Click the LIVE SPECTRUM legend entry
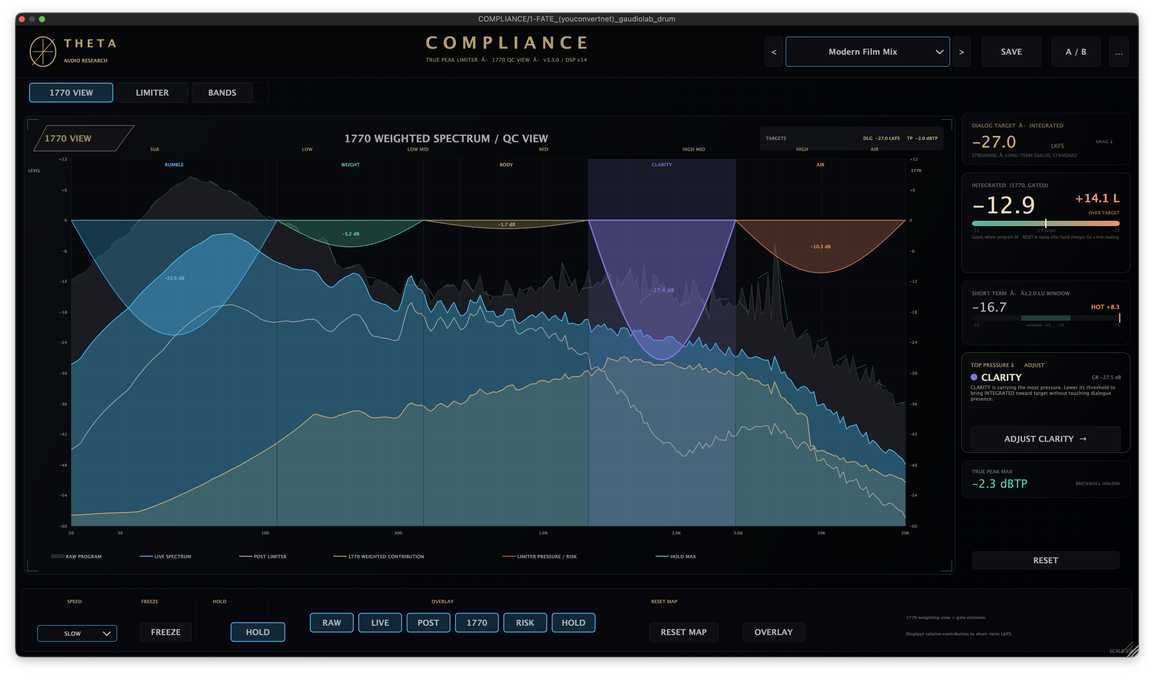This screenshot has width=1154, height=675. (x=165, y=556)
